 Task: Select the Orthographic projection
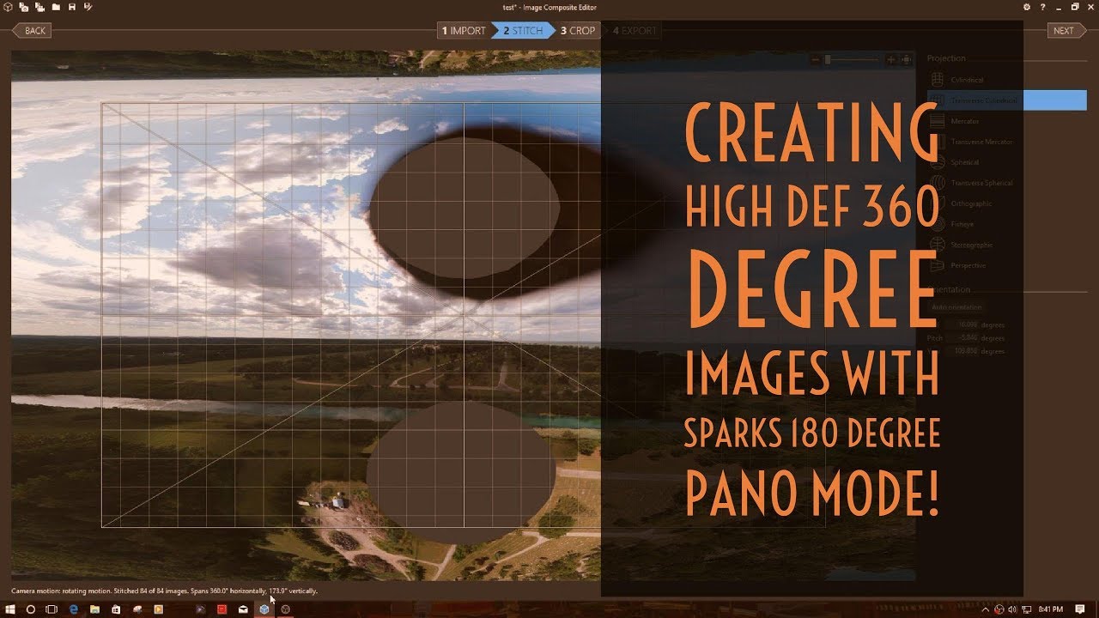(1006, 203)
